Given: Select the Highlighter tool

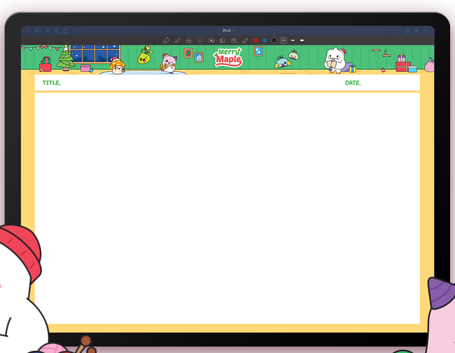Looking at the screenshot, I should [x=178, y=40].
